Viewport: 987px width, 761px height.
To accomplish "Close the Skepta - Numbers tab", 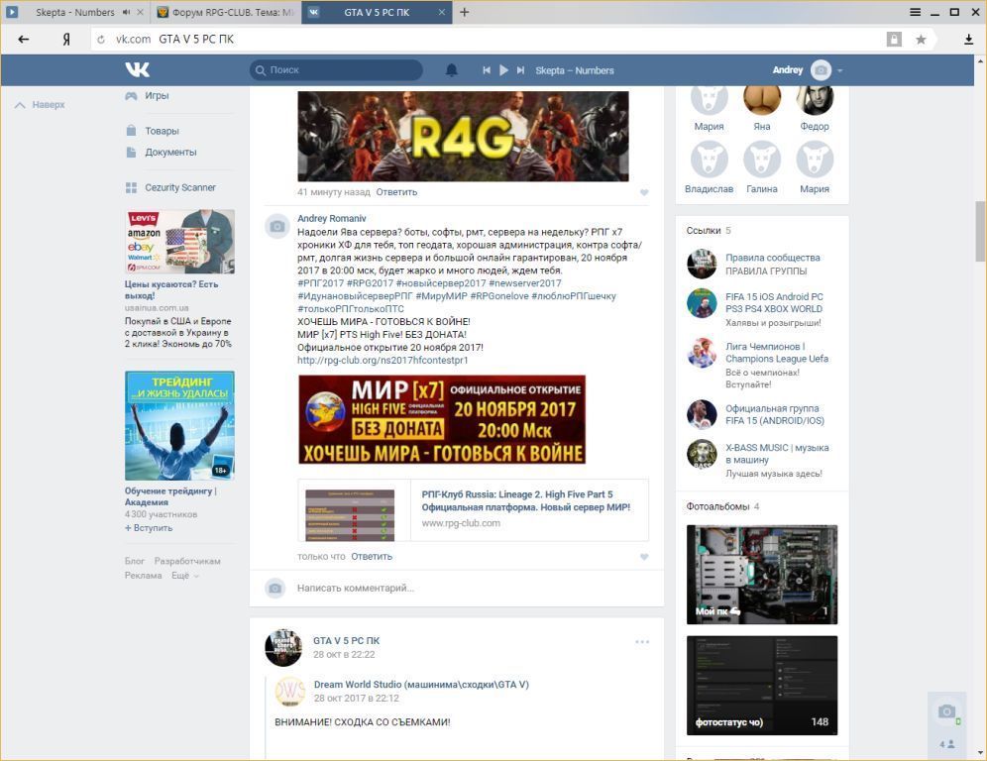I will (x=140, y=12).
